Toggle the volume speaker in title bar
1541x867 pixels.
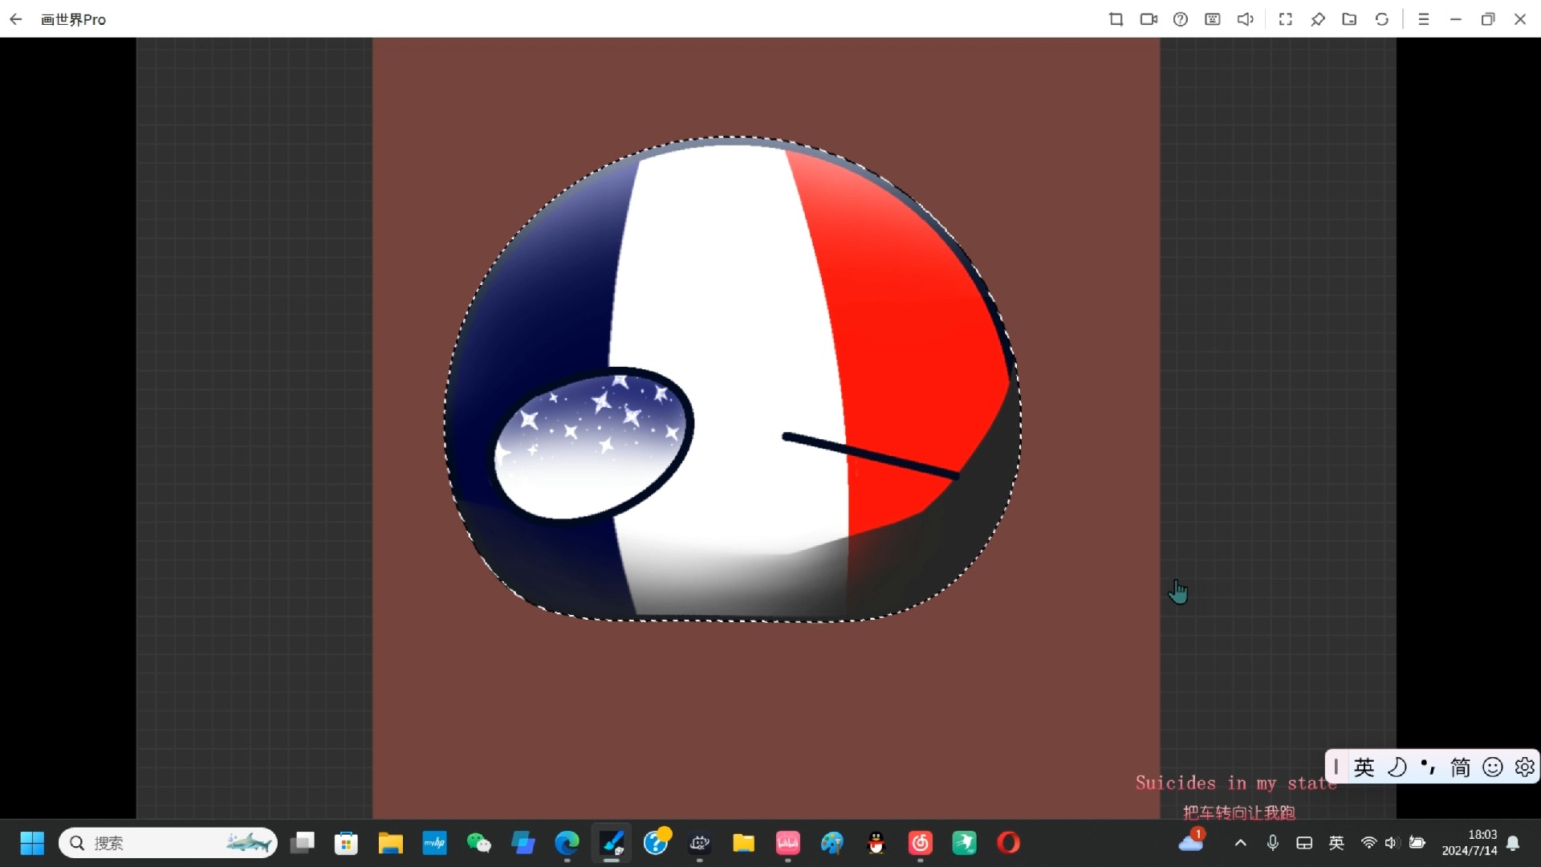[x=1245, y=19]
